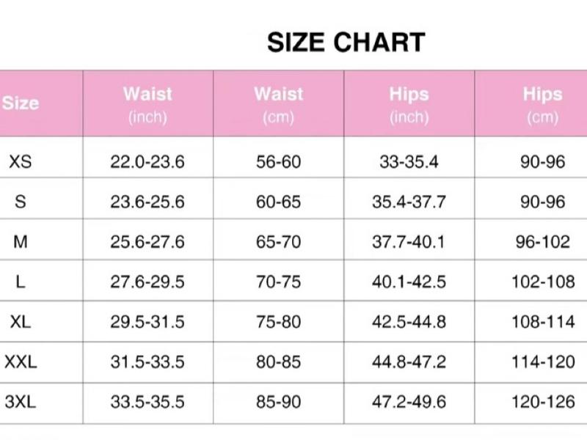Select the Waist (inch) column header
This screenshot has width=587, height=440.
pyautogui.click(x=147, y=104)
